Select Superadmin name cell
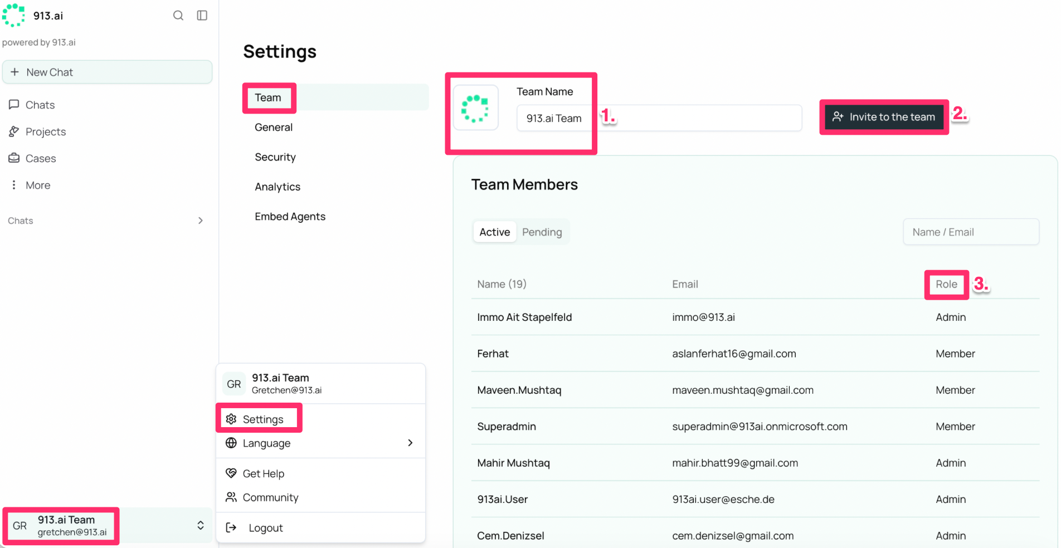This screenshot has height=548, width=1061. (x=507, y=427)
